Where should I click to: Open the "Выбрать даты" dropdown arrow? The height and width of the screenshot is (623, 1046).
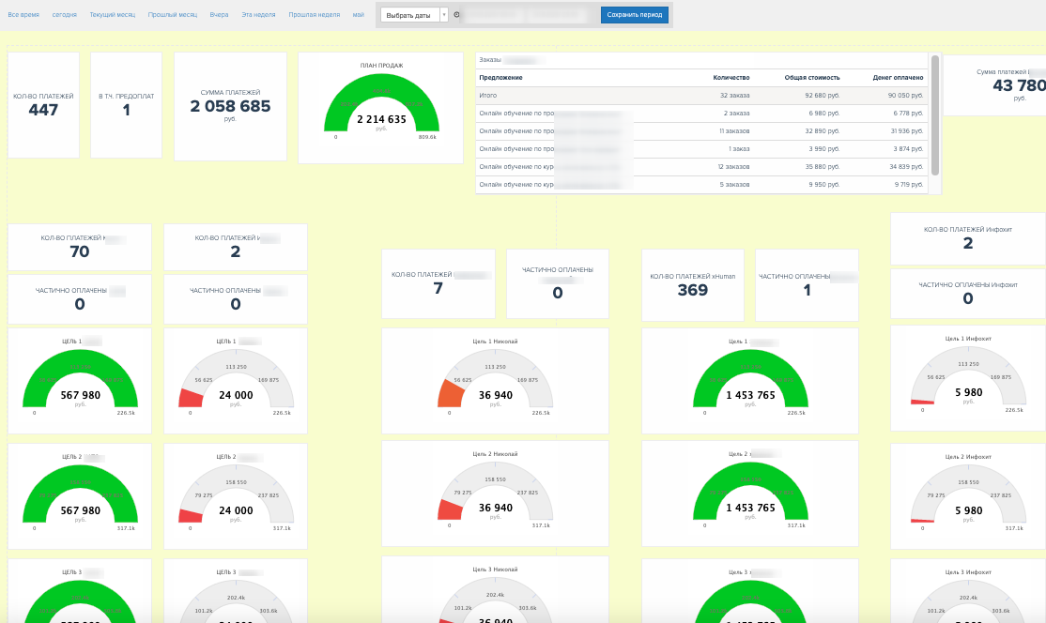pos(444,15)
